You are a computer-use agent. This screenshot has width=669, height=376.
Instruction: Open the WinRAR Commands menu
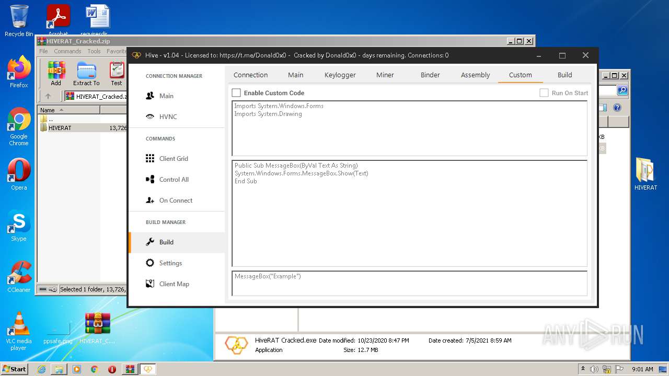coord(67,51)
